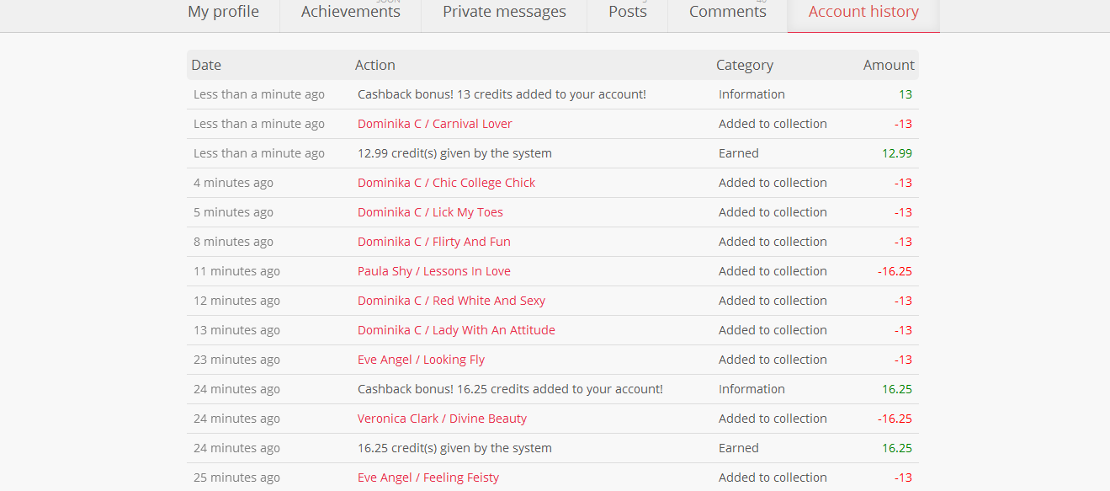Image resolution: width=1110 pixels, height=491 pixels.
Task: Click the Date column header
Action: [206, 65]
